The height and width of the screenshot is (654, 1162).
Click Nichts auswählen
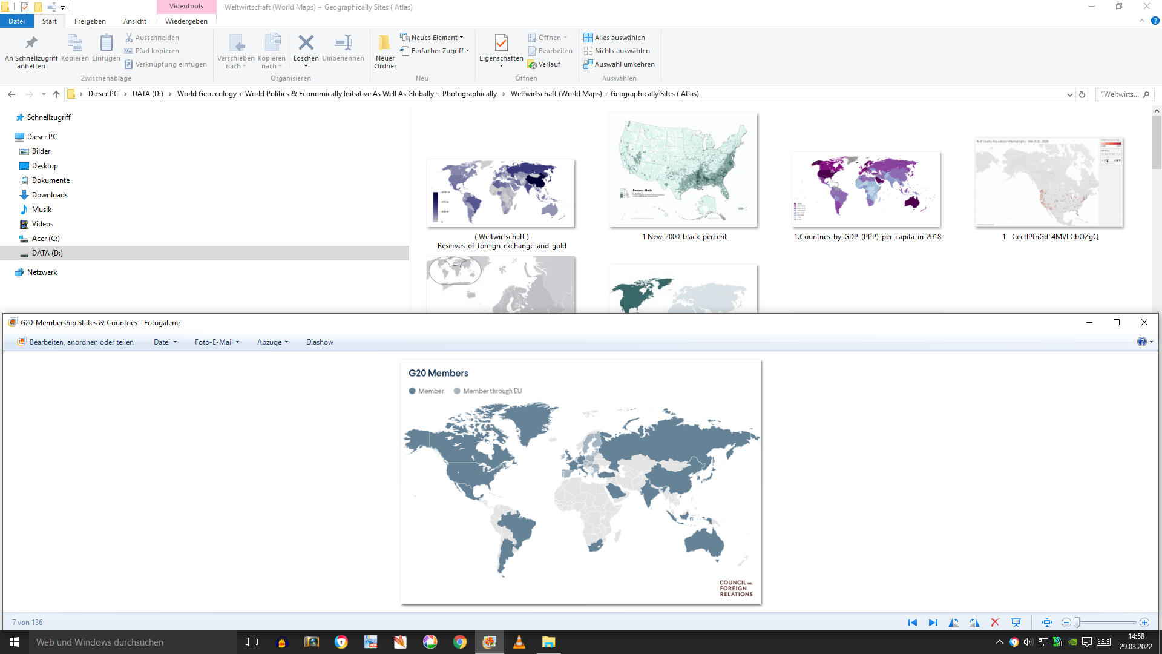point(617,51)
